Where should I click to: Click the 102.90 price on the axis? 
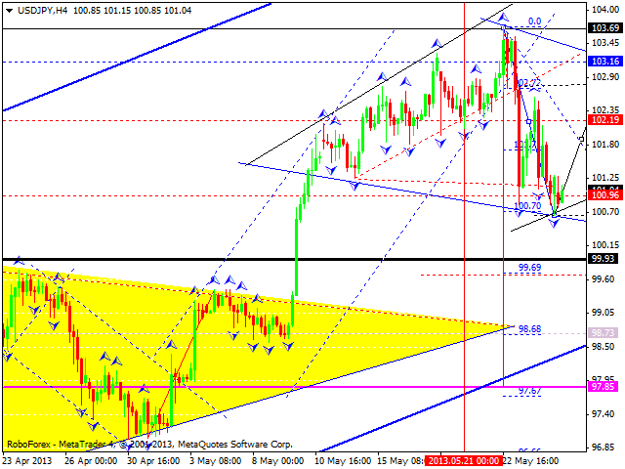605,77
